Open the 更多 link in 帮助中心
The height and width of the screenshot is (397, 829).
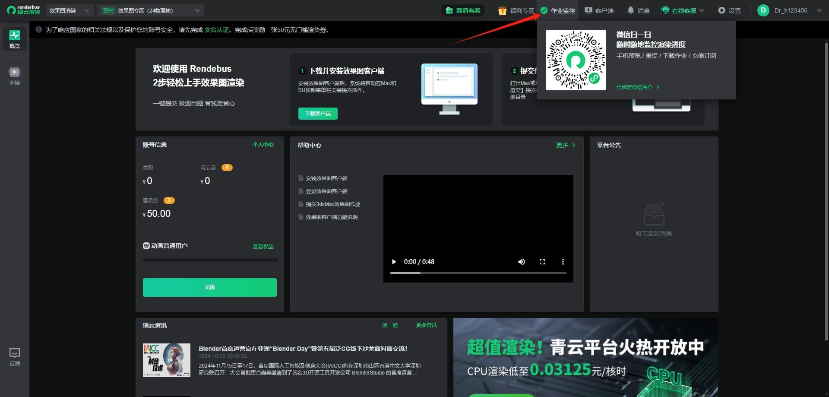click(x=566, y=145)
